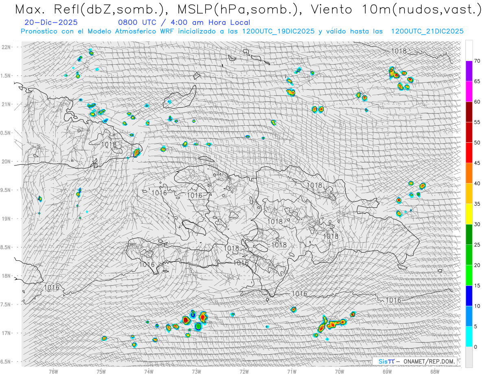The width and height of the screenshot is (488, 377).
Task: Click the "7.5N" latitude label
Action: click(x=6, y=304)
